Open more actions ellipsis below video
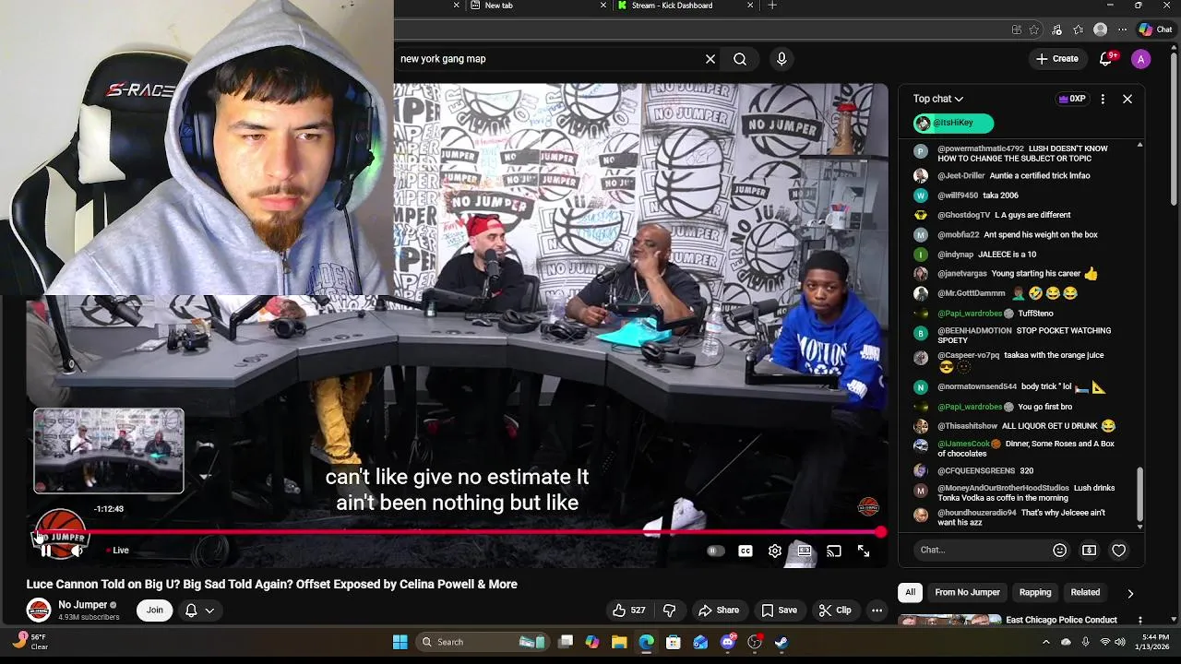 (x=877, y=610)
